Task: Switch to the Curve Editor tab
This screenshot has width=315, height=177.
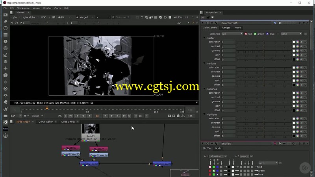Action: pyautogui.click(x=46, y=122)
